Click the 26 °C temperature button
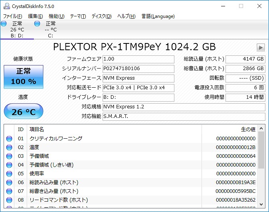Viewport: 269px width, 212px height. pyautogui.click(x=23, y=112)
